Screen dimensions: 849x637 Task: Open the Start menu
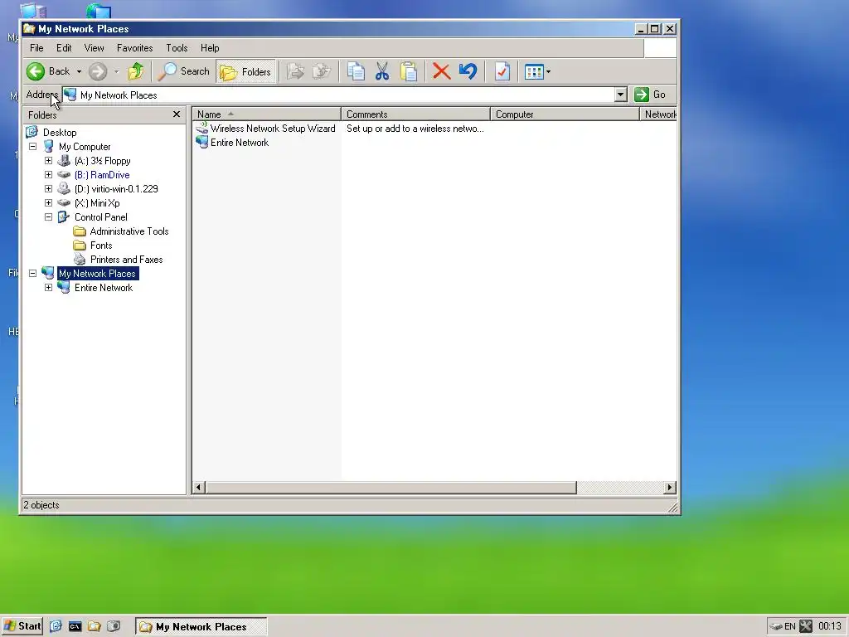click(22, 626)
